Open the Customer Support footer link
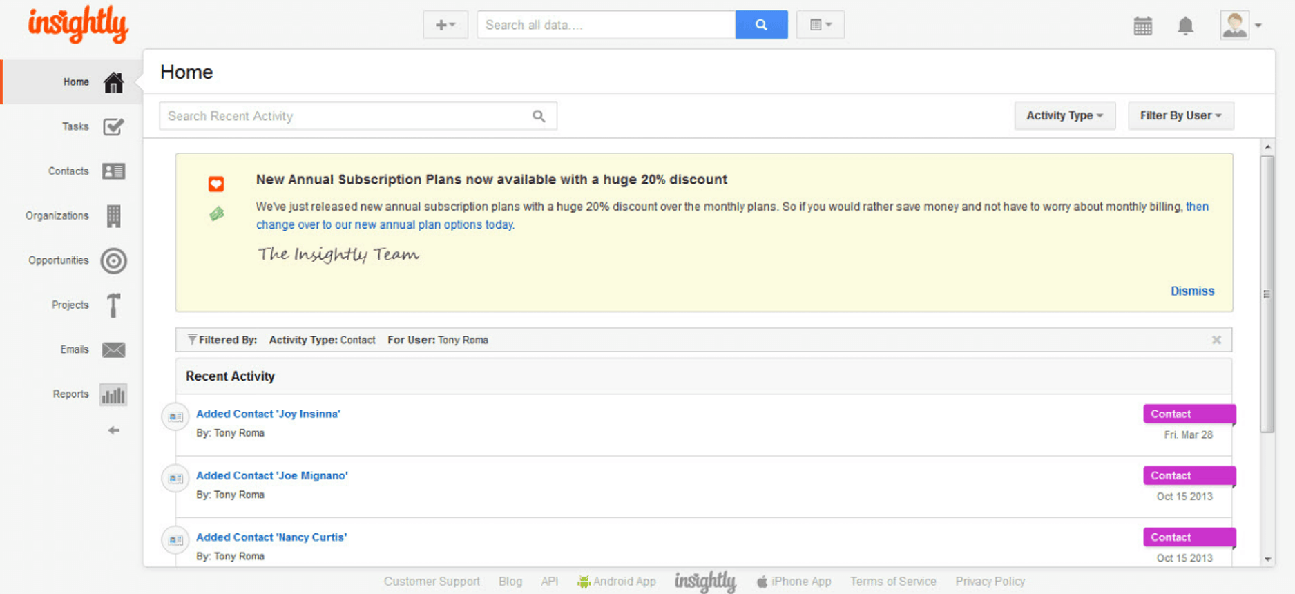 click(432, 582)
